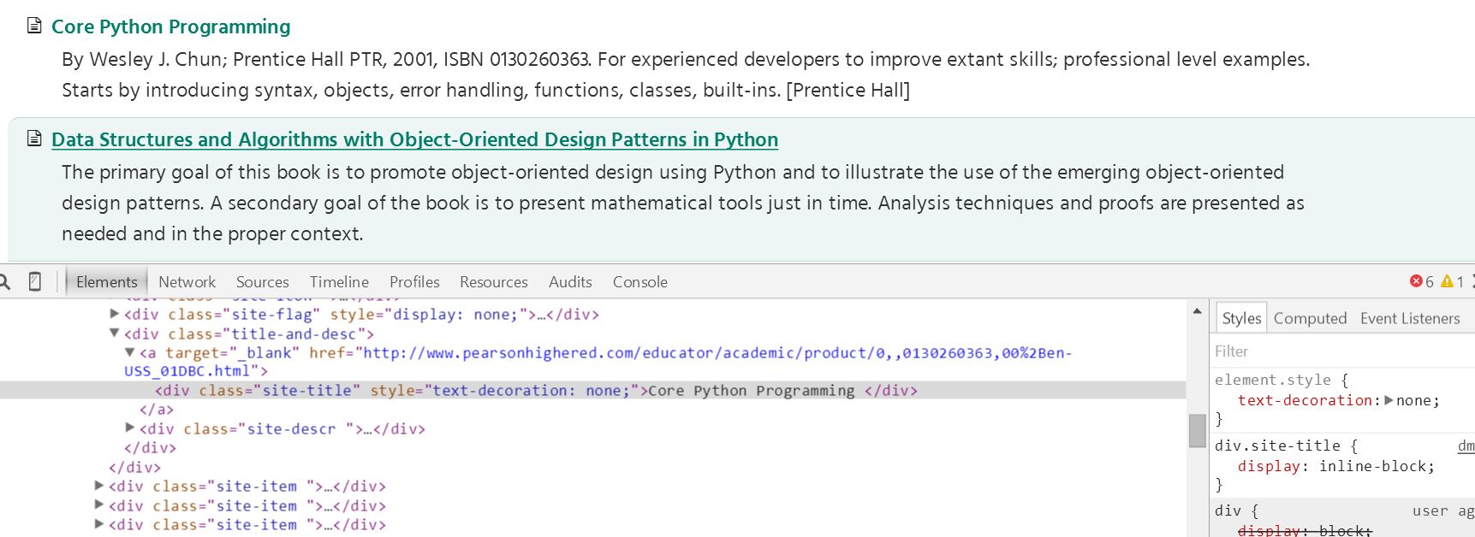1475x537 pixels.
Task: Expand the site-descr div node
Action: (130, 428)
